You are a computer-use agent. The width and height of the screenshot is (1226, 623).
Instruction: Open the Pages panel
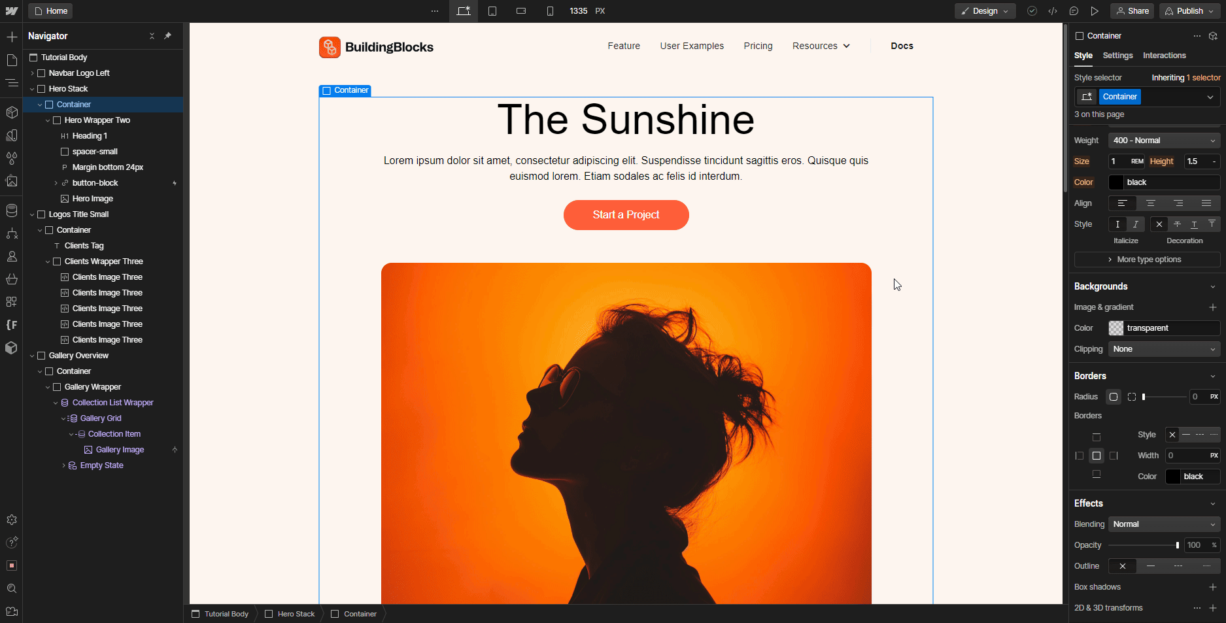(x=12, y=59)
